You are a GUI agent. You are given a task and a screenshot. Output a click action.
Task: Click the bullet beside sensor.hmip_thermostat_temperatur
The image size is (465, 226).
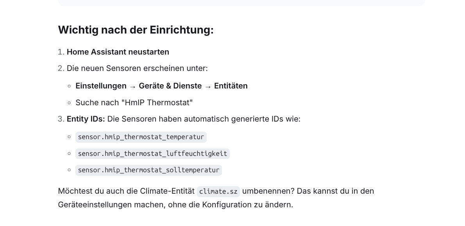(69, 137)
